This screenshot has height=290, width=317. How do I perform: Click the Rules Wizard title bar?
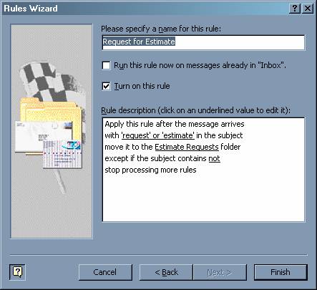[143, 9]
